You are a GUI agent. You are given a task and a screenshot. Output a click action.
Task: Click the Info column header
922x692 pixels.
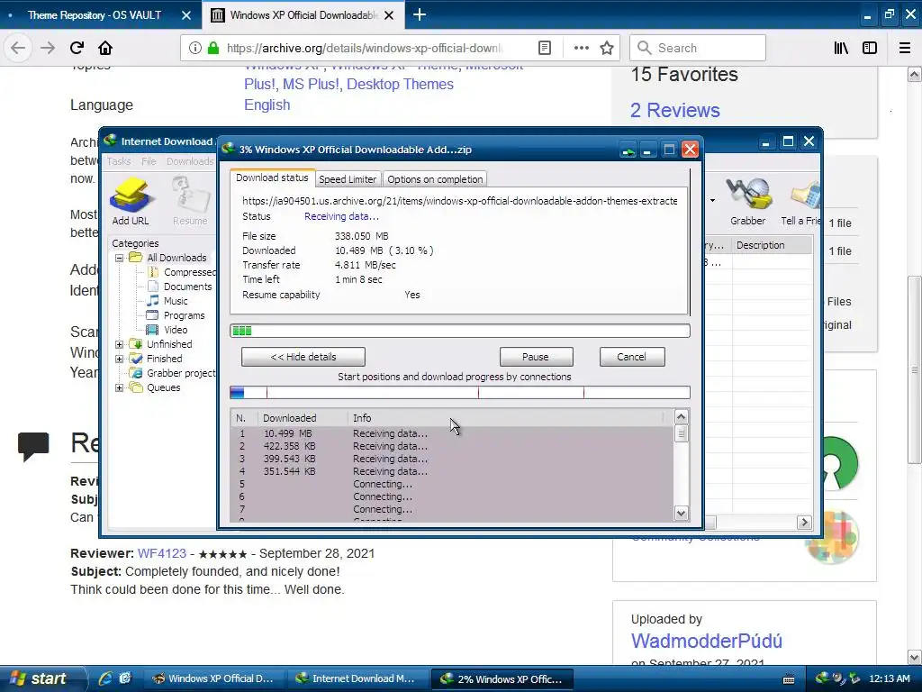tap(506, 418)
